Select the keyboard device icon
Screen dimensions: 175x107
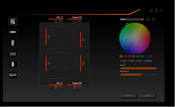click(13, 54)
